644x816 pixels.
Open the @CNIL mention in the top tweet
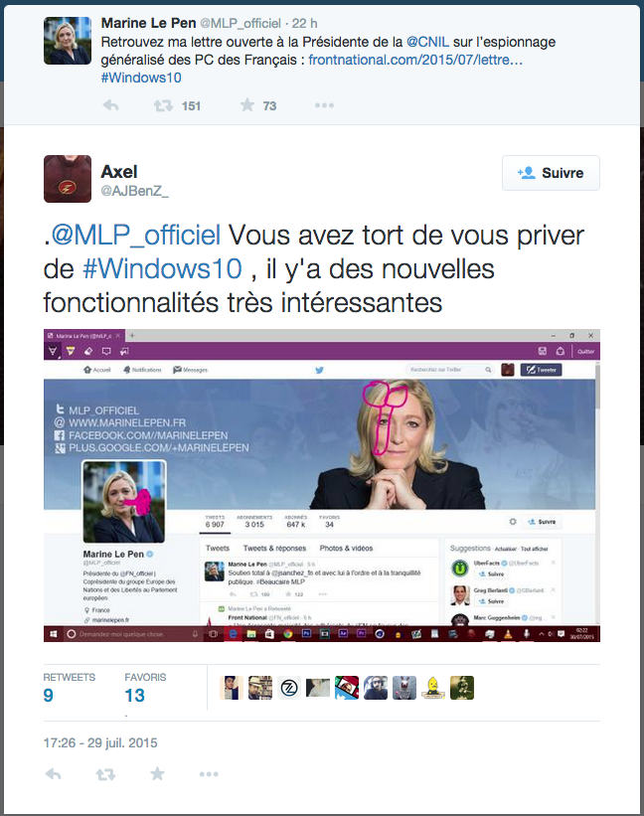pyautogui.click(x=427, y=42)
